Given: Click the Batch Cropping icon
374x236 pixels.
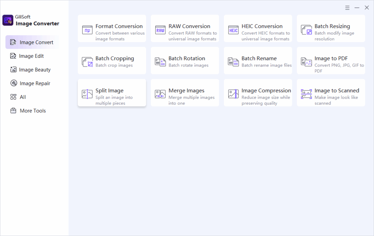Looking at the screenshot, I should click(87, 62).
